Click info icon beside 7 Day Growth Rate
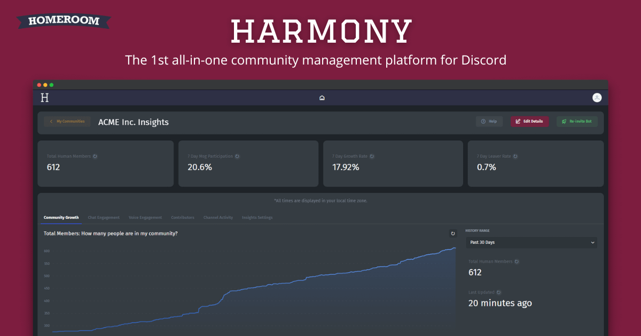Screen dimensions: 641x336 (372, 156)
